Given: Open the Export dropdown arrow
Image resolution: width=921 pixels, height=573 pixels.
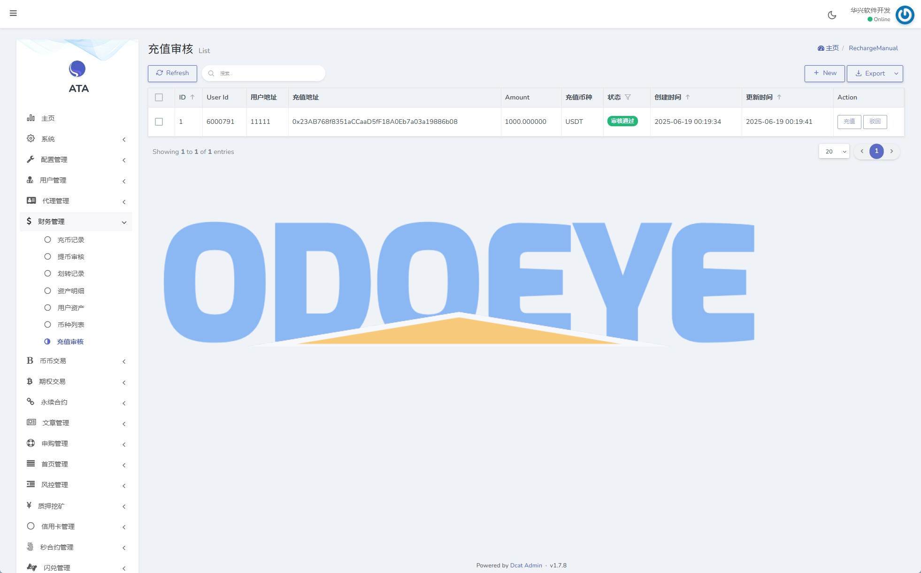Looking at the screenshot, I should [896, 73].
